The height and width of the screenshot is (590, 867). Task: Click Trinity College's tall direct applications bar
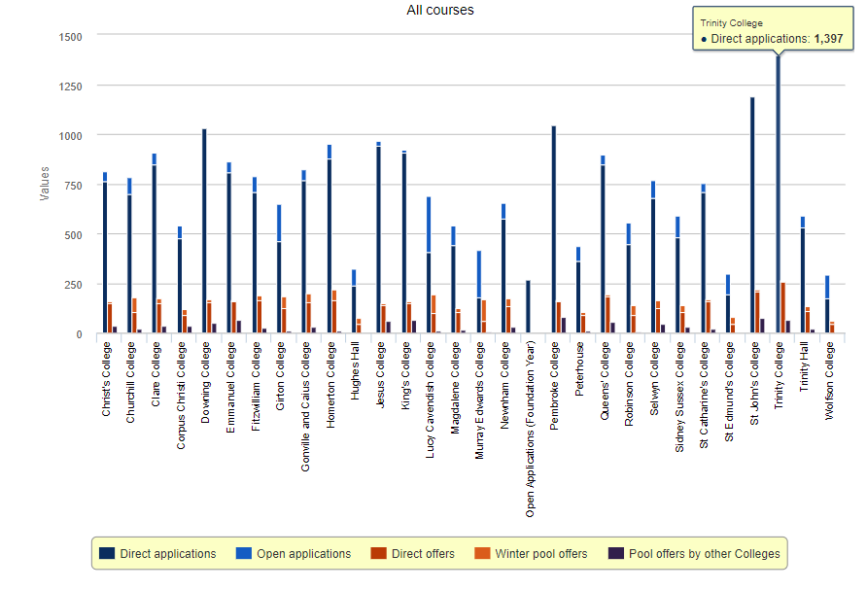pos(778,193)
